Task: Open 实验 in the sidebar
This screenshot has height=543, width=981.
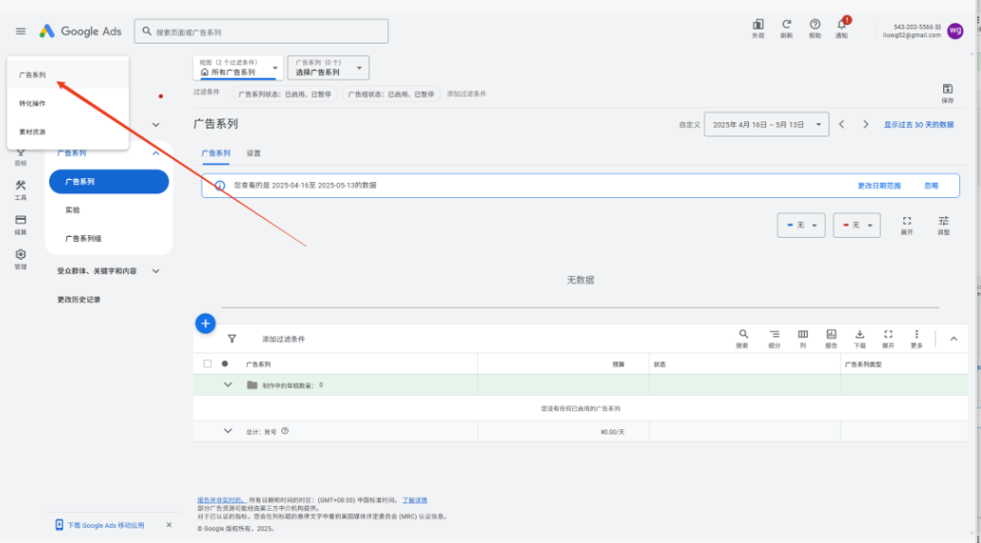Action: pos(73,210)
